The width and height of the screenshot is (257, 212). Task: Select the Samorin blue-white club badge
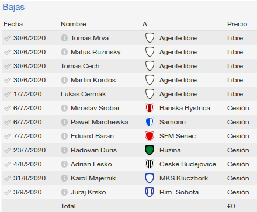[x=150, y=122]
